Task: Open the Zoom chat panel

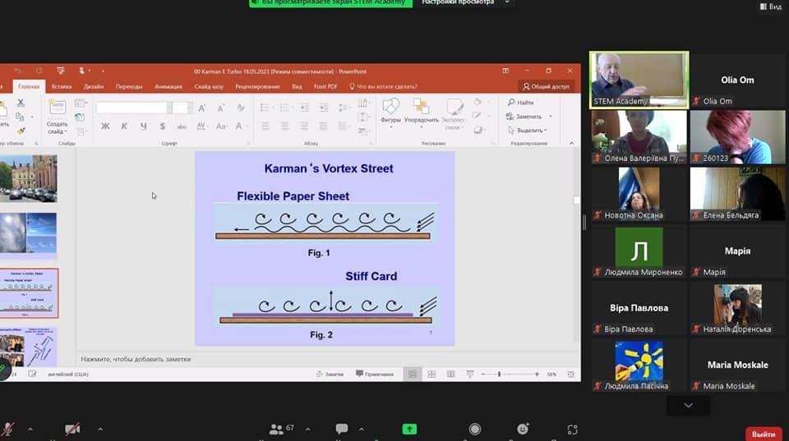Action: click(342, 429)
